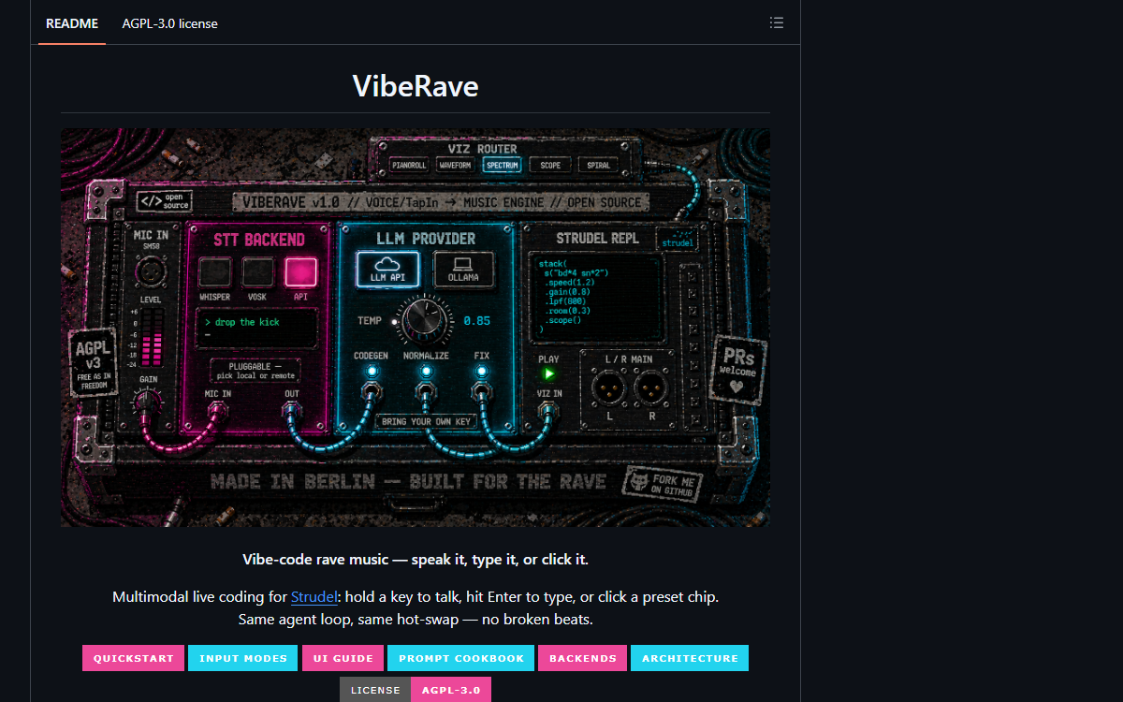Select SPECTRUM in the VIZ ROUTER
This screenshot has height=702, width=1123.
(x=503, y=166)
